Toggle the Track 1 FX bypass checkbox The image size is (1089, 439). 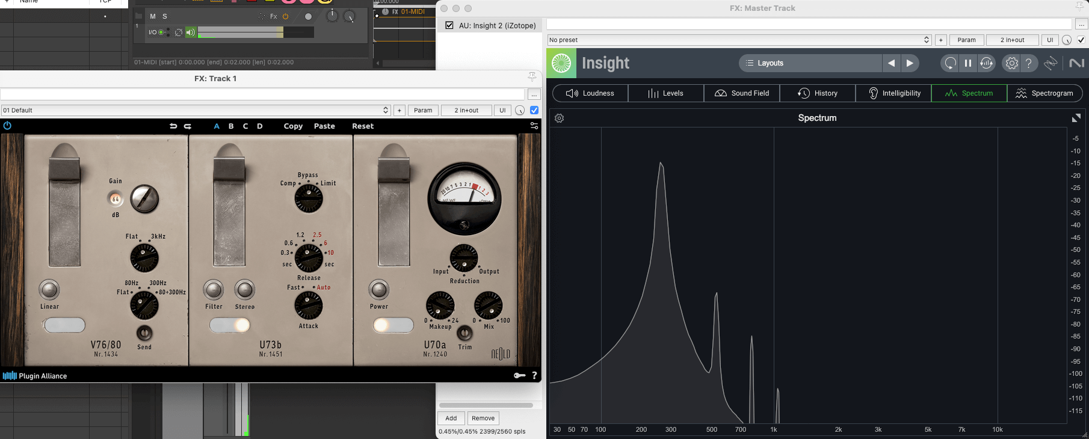click(534, 110)
